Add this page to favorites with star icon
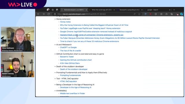 click(139, 14)
